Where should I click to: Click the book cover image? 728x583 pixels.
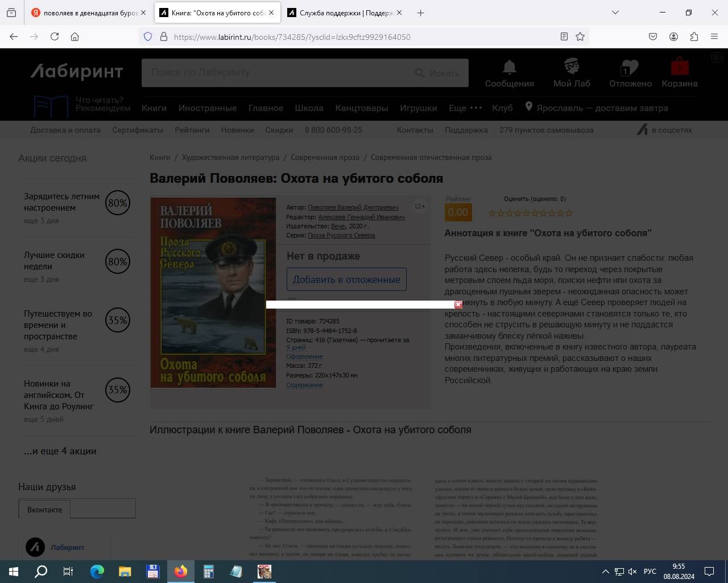[x=213, y=293]
